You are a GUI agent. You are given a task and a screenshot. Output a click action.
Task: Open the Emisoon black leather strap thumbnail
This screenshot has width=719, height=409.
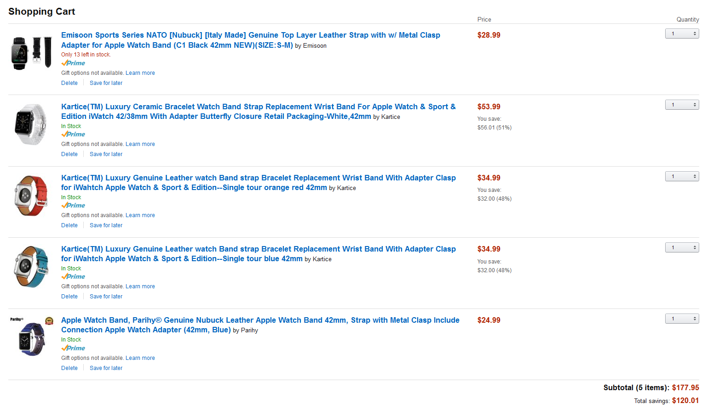[32, 53]
